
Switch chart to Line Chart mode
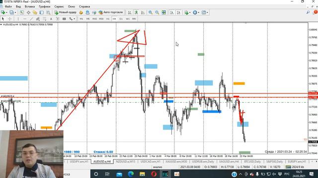pyautogui.click(x=143, y=12)
